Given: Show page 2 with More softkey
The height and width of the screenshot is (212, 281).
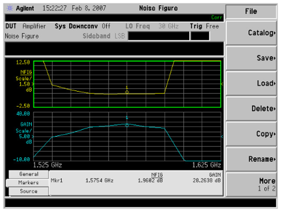Looking at the screenshot, I should point(252,184).
